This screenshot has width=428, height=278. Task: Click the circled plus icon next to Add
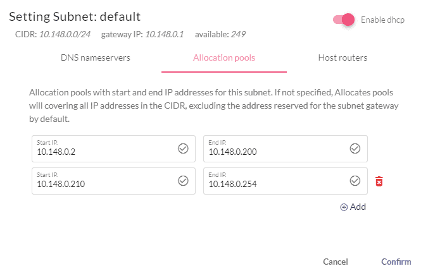(344, 207)
